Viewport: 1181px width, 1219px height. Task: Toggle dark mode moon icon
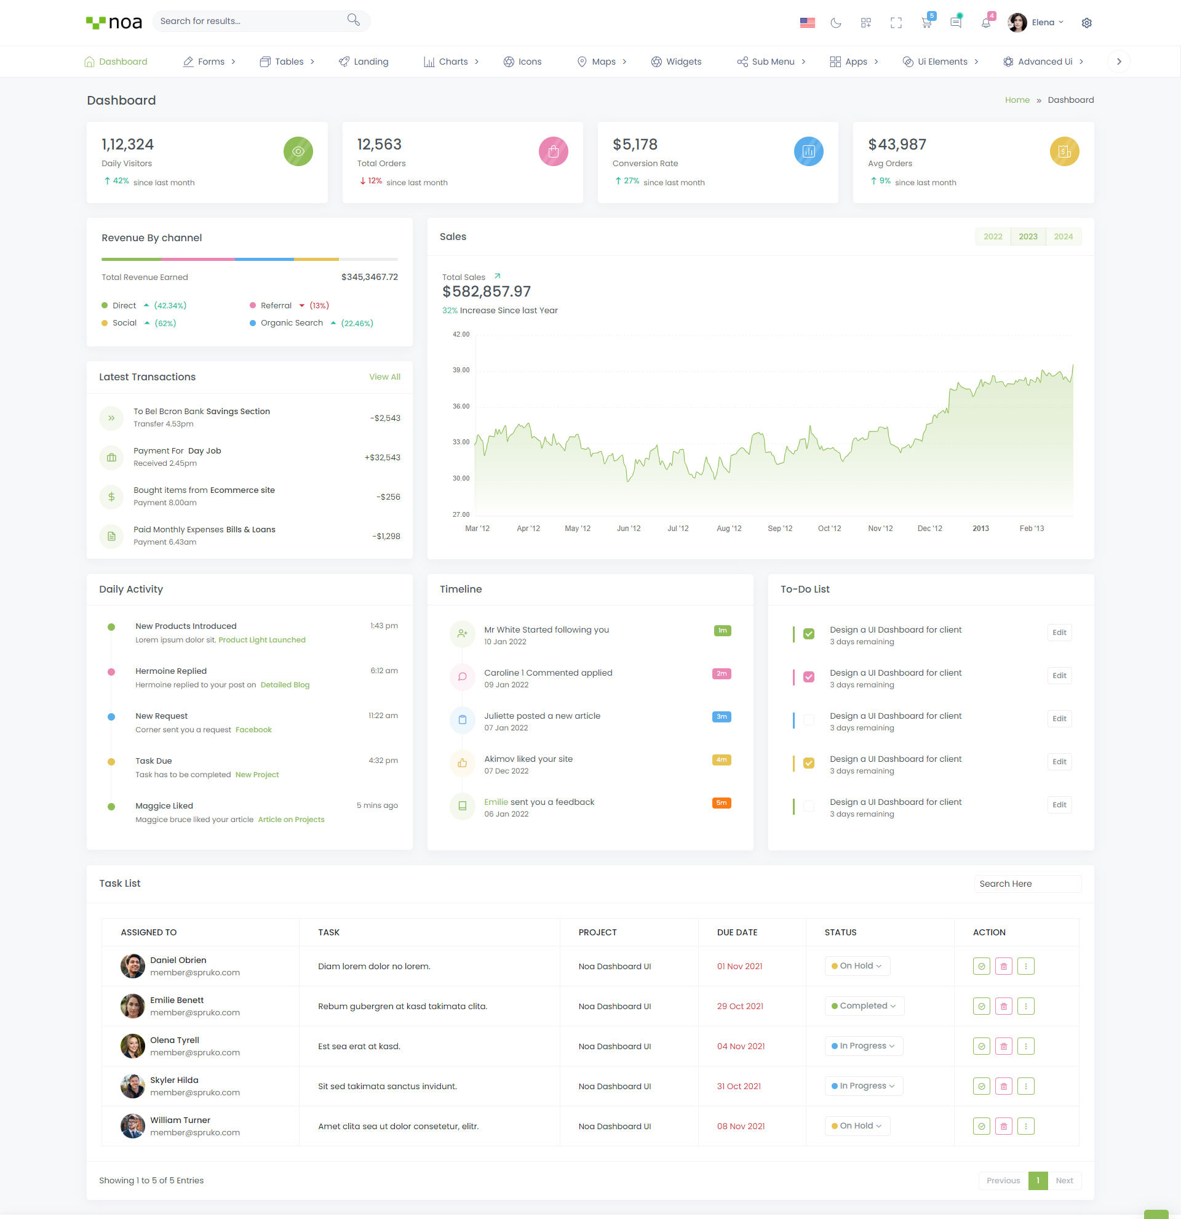coord(835,23)
